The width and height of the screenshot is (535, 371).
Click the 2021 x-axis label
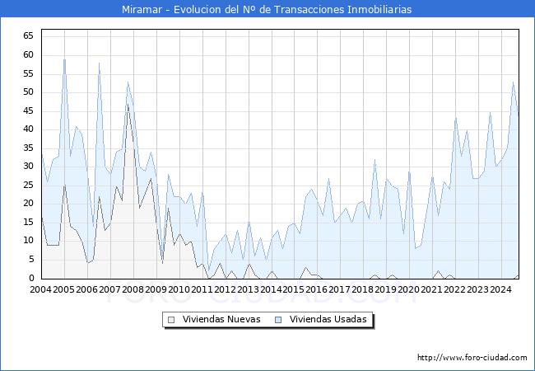click(432, 289)
